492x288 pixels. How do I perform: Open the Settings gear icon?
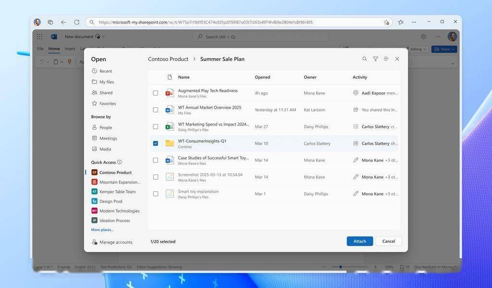(x=424, y=37)
